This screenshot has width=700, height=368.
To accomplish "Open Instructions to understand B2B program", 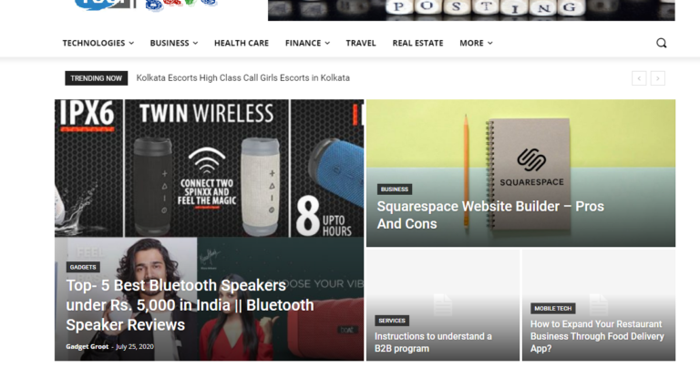I will click(x=433, y=342).
